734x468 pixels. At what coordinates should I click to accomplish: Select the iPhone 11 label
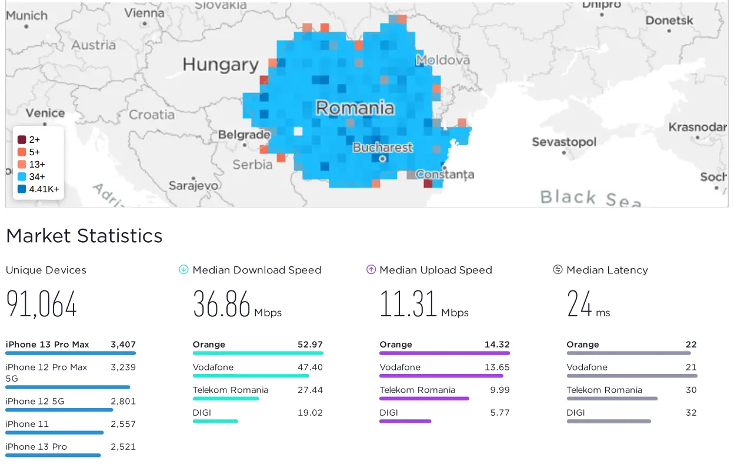(x=28, y=424)
